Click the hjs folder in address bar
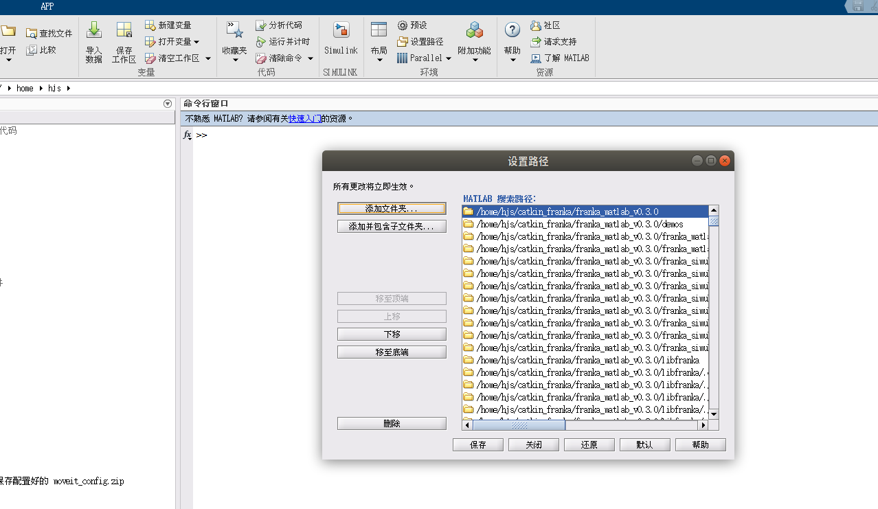 (x=54, y=88)
